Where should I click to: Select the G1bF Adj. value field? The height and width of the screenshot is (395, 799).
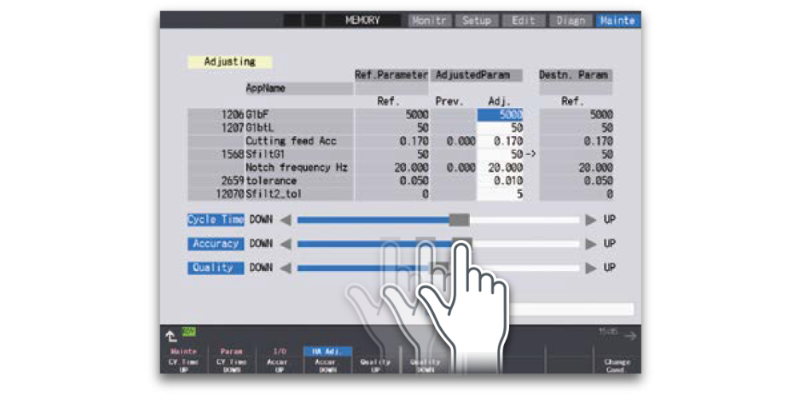[x=500, y=115]
